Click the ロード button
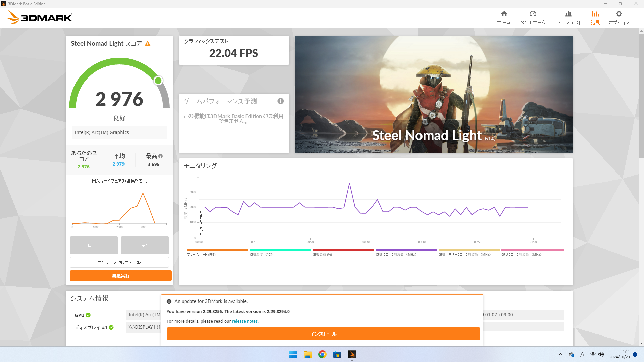644x362 pixels. coord(94,245)
